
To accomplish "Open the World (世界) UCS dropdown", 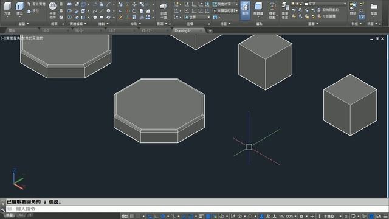I will [x=197, y=17].
